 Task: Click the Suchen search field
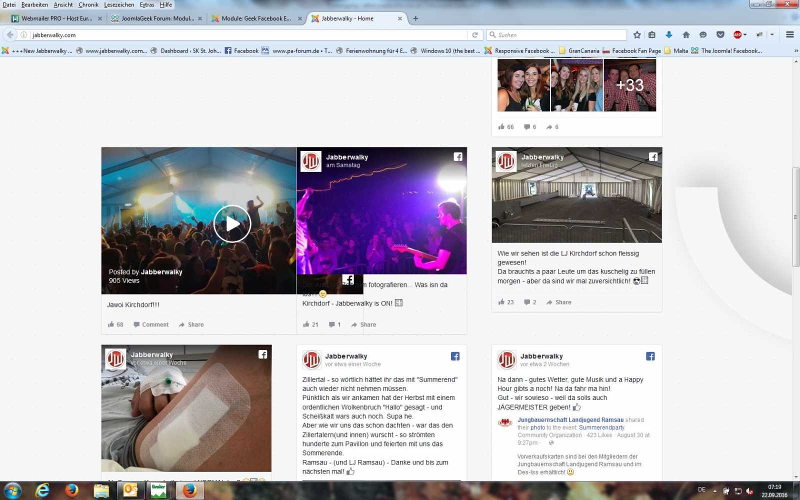point(556,35)
